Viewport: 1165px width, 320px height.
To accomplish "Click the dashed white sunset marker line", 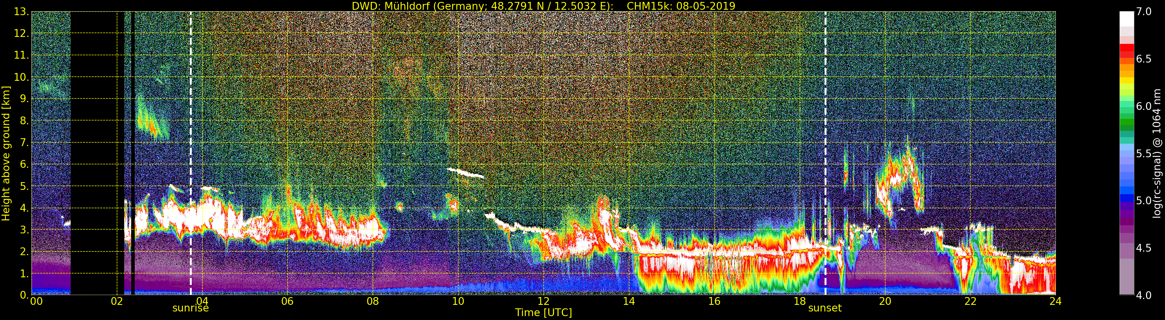I will pos(825,153).
